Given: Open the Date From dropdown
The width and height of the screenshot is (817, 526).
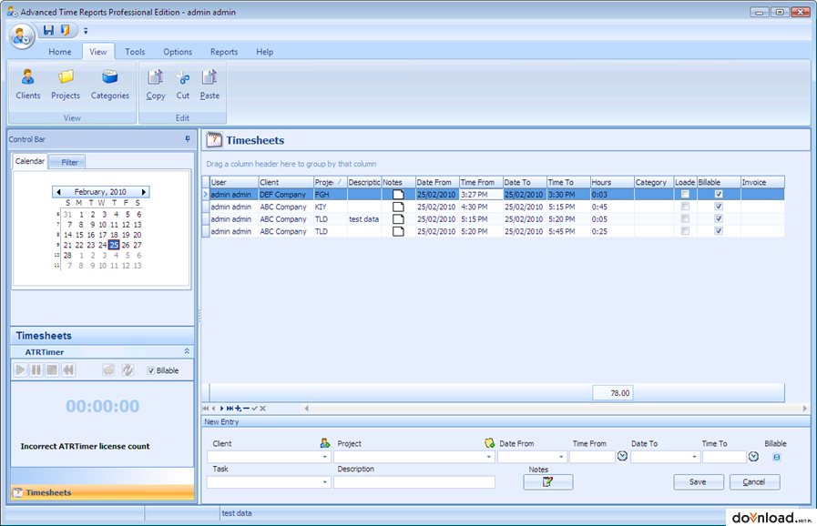Looking at the screenshot, I should [x=561, y=457].
